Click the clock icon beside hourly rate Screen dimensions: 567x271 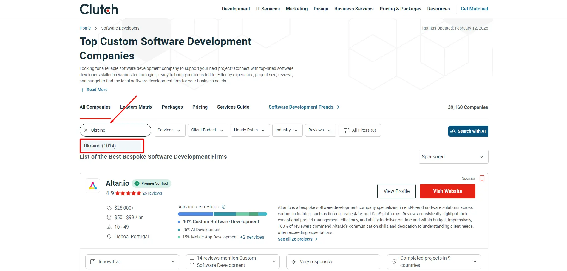coord(109,218)
